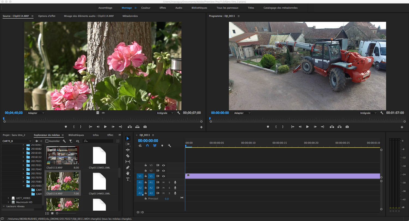
Task: Open Source monitor Adapter zoom dropdown
Action: coord(36,113)
